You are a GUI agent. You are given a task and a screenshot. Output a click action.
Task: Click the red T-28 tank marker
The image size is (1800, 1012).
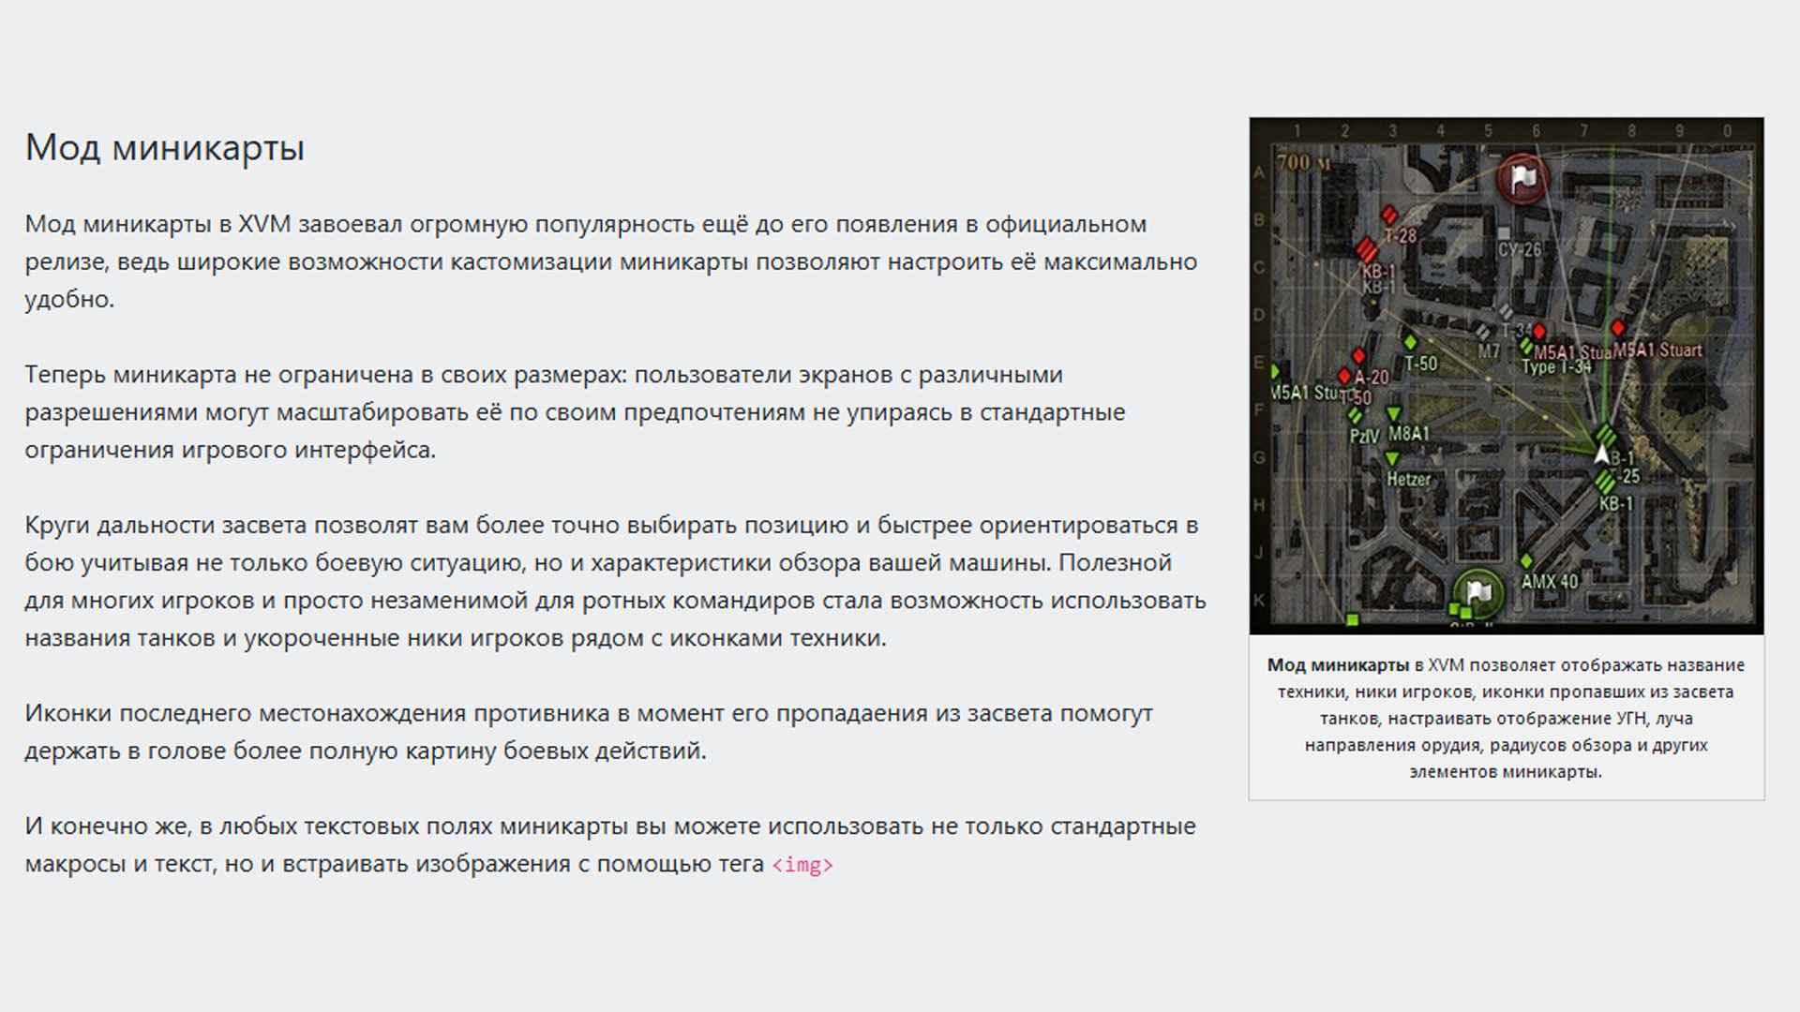point(1389,216)
